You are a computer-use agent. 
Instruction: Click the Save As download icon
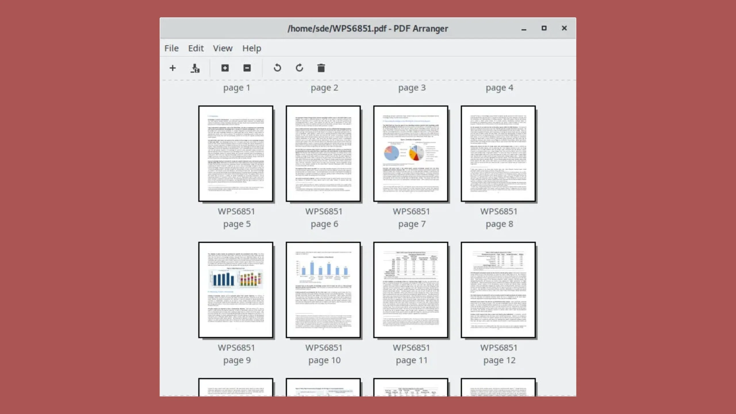coord(195,68)
